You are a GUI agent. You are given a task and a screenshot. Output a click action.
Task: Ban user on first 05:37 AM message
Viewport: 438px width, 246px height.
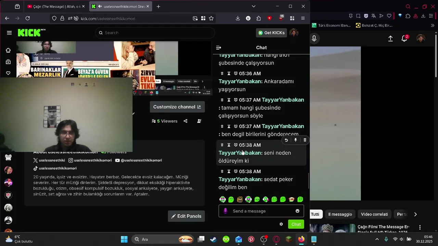tap(236, 100)
